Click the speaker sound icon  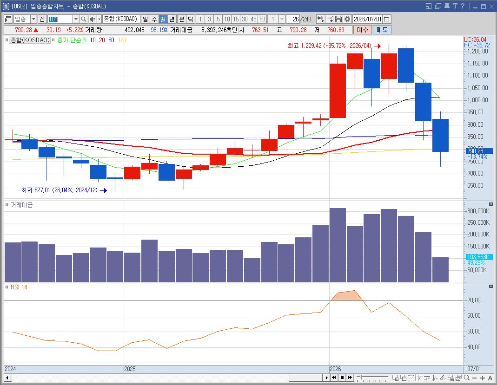point(92,20)
